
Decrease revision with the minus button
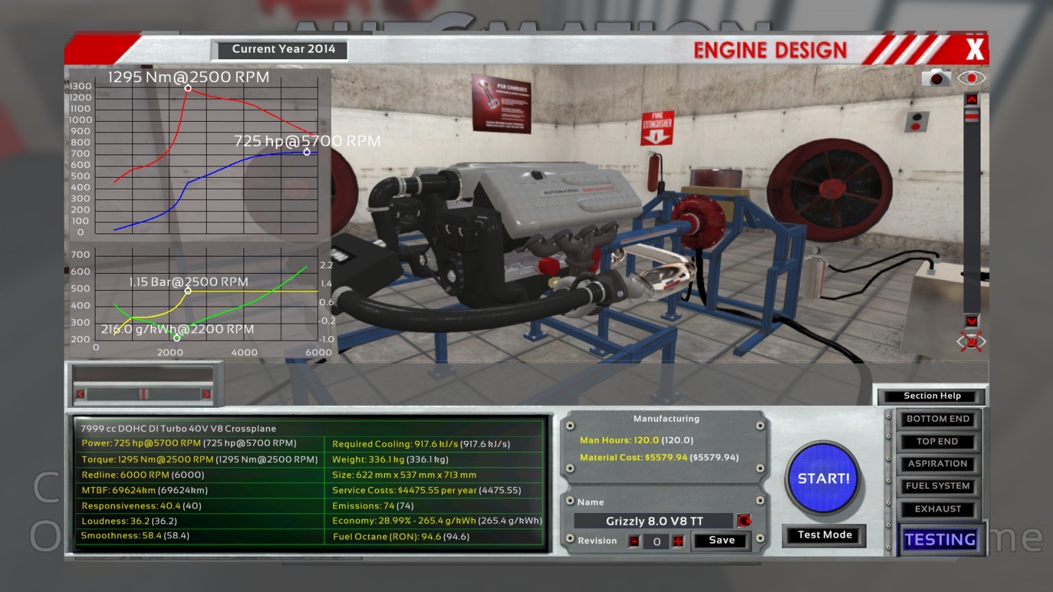[x=634, y=541]
